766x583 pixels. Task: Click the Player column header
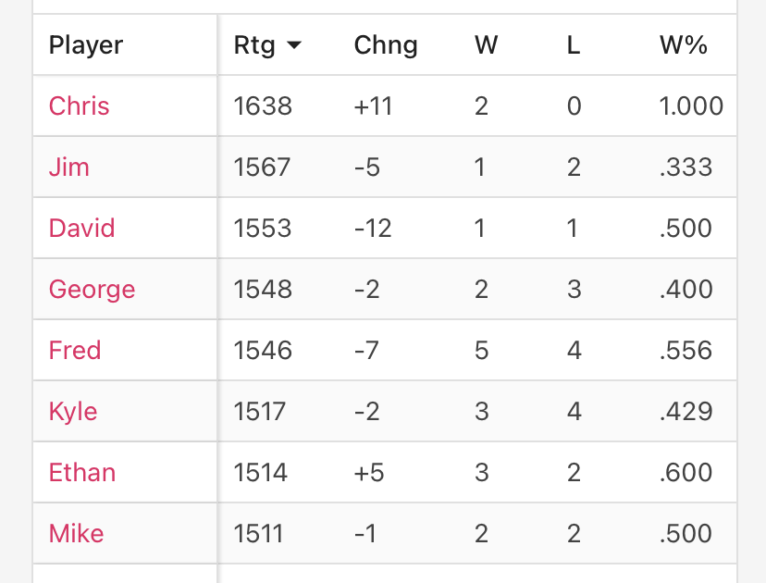pos(86,45)
